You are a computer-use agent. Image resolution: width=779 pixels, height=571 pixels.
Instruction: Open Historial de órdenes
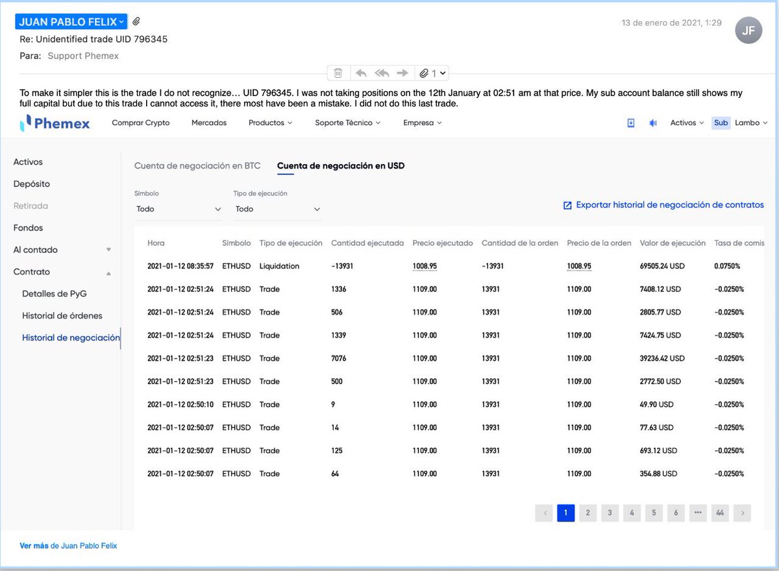tap(62, 316)
